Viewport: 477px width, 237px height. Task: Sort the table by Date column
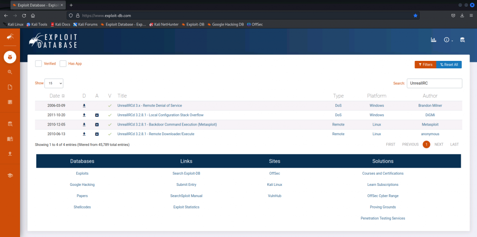pos(57,96)
